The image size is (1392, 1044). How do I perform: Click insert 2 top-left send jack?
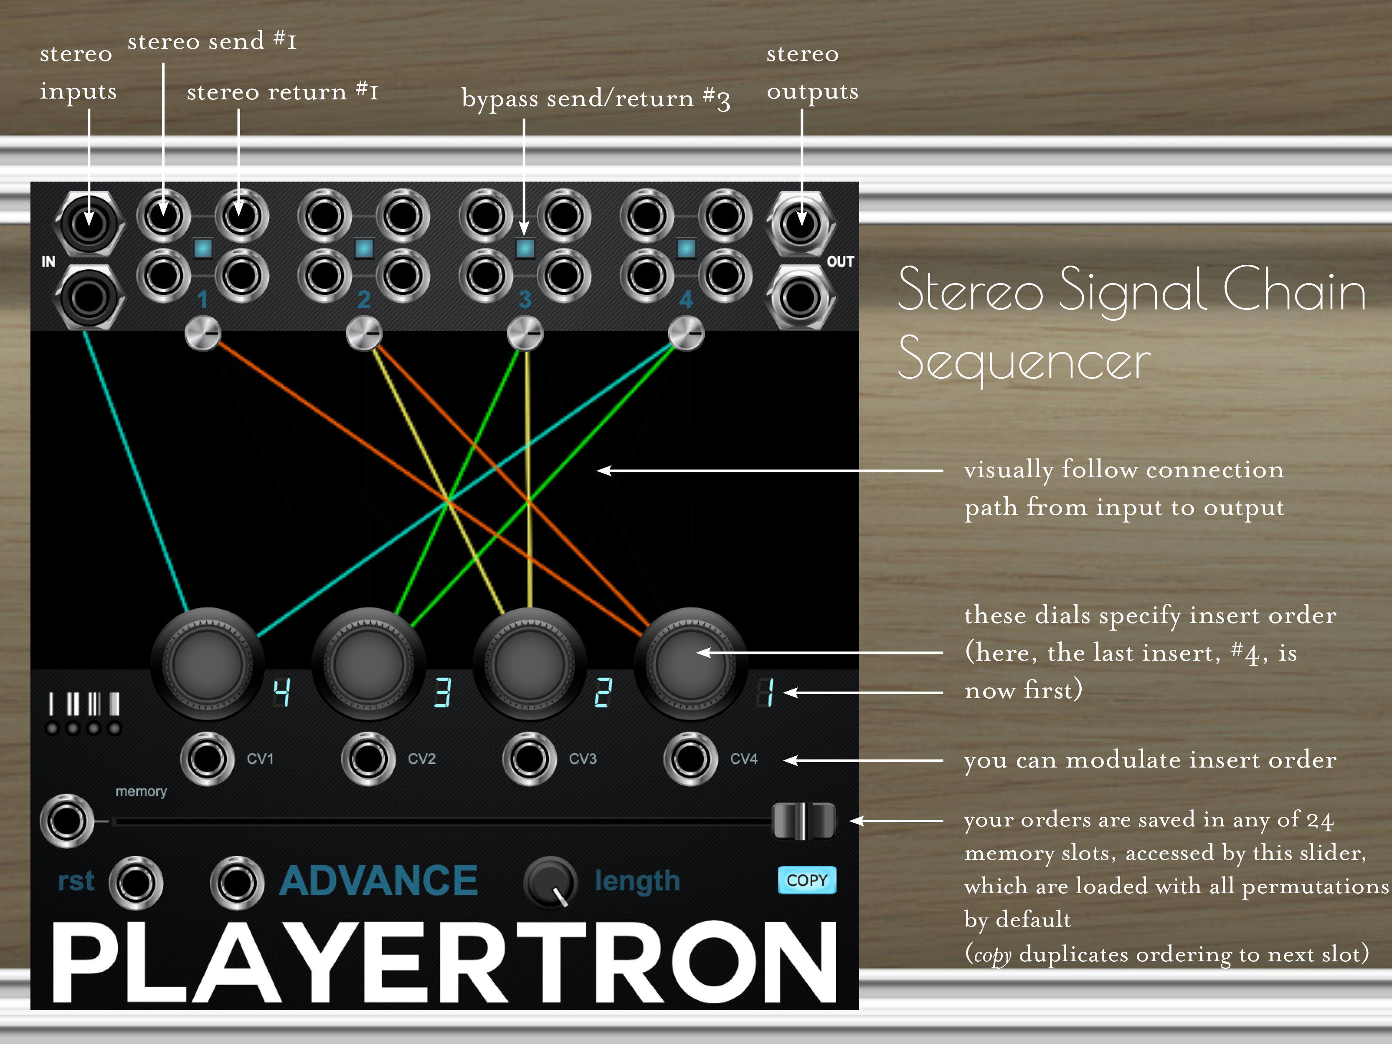tap(325, 216)
